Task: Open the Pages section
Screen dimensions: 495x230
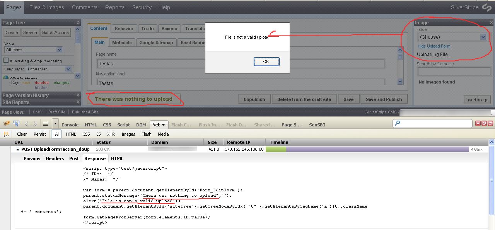Action: 14,7
